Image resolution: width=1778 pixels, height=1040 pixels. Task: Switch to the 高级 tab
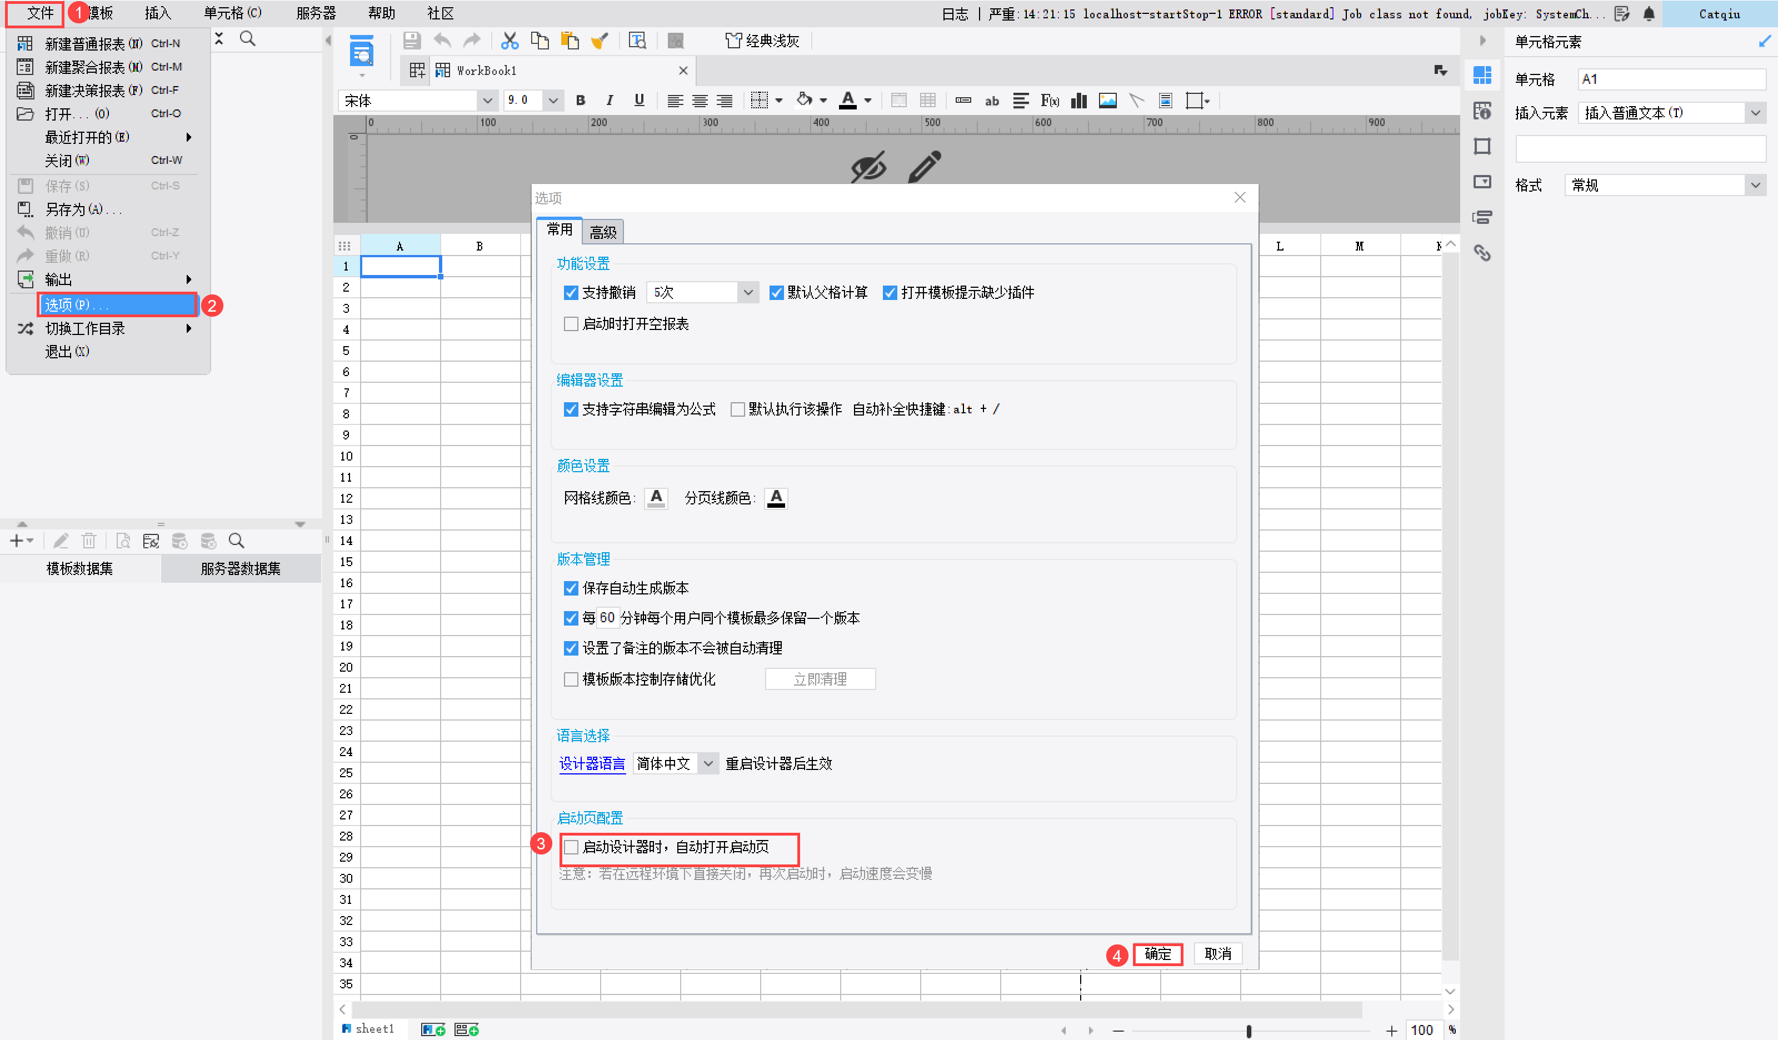[x=602, y=232]
